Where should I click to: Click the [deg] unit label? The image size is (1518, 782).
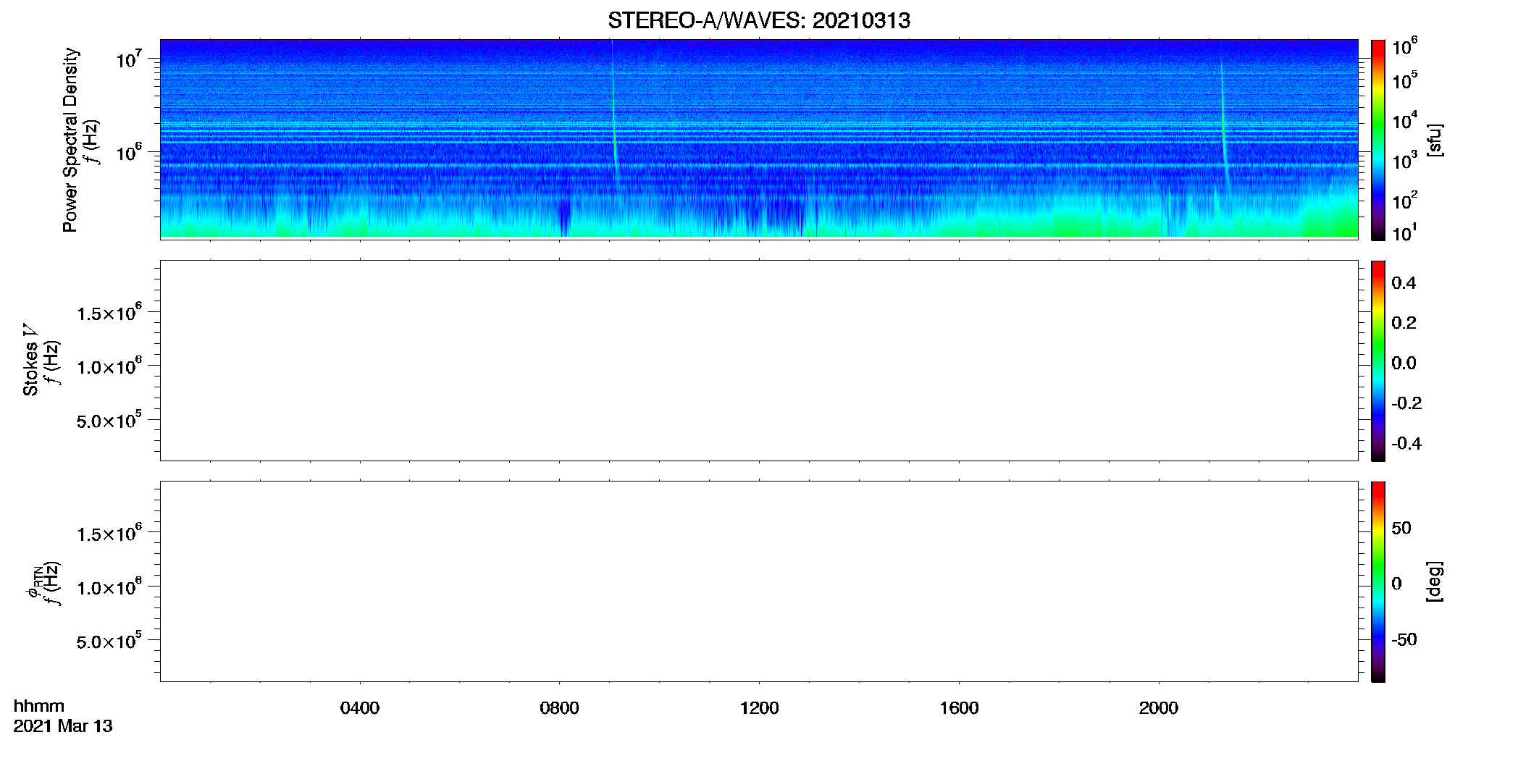pyautogui.click(x=1435, y=581)
